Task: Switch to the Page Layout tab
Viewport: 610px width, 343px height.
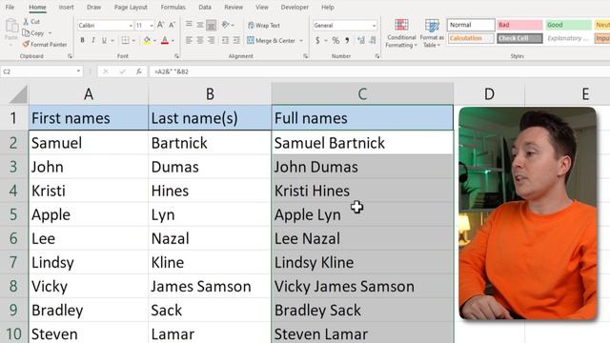Action: 131,7
